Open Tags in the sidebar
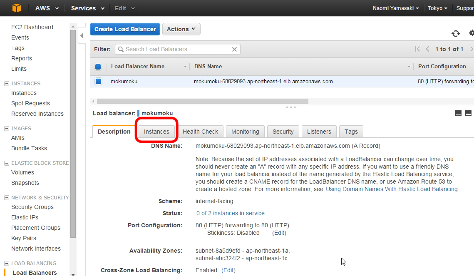The height and width of the screenshot is (276, 474). (x=18, y=48)
